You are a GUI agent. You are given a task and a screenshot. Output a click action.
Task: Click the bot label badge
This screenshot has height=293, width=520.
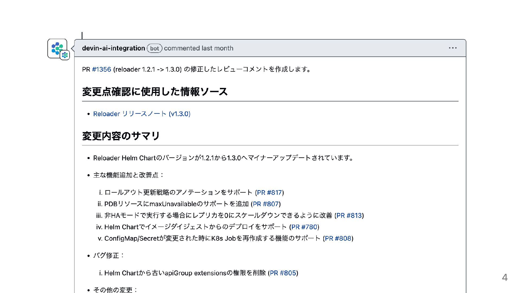tap(154, 48)
